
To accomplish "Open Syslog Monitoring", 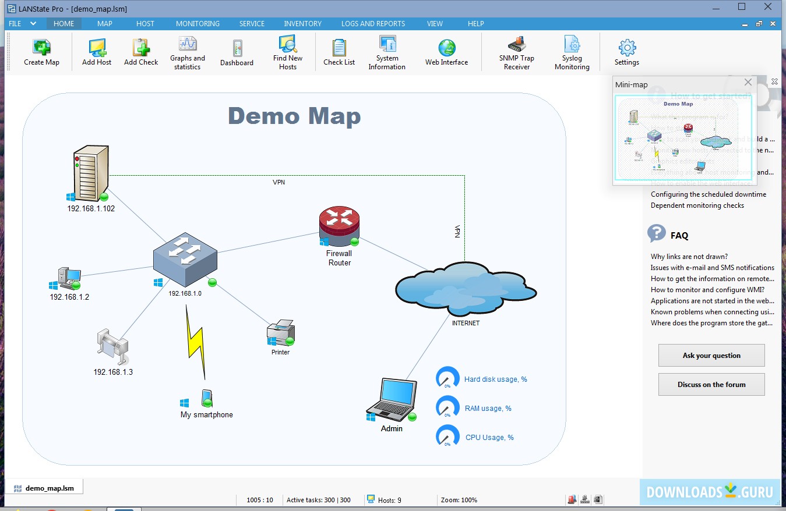I will point(572,53).
